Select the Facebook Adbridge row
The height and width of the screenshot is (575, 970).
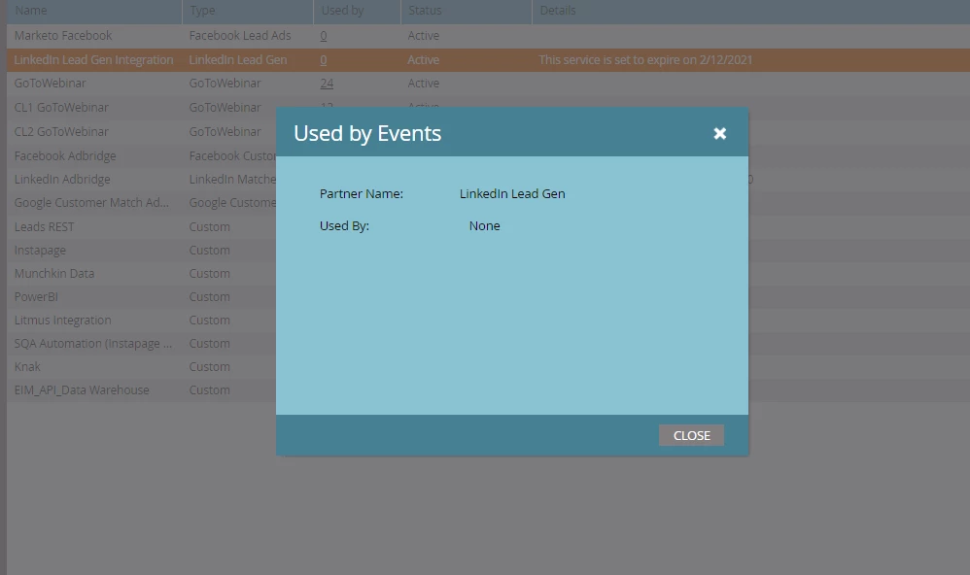65,155
